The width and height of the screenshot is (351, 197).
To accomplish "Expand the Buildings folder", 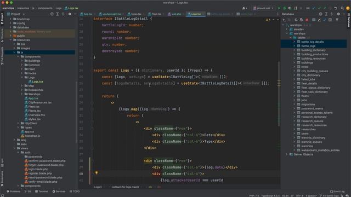I will point(22,61).
